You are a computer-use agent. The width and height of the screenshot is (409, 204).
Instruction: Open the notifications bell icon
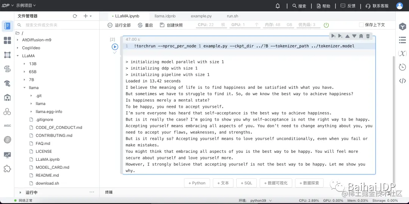pos(278,6)
